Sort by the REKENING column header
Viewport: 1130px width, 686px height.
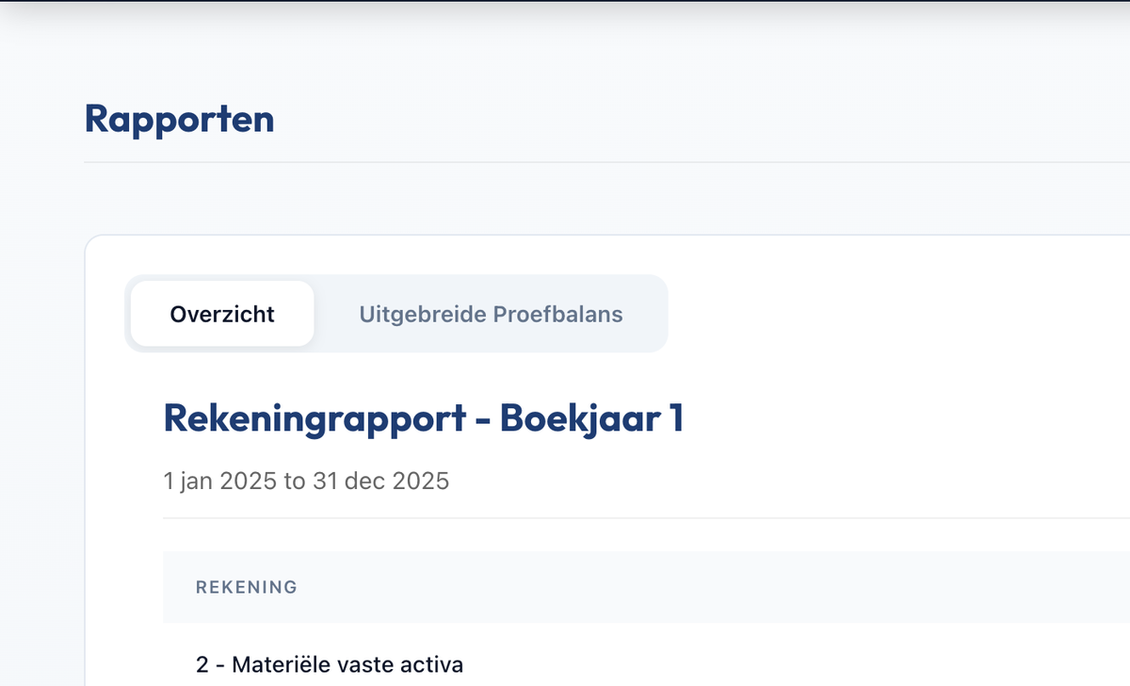247,587
